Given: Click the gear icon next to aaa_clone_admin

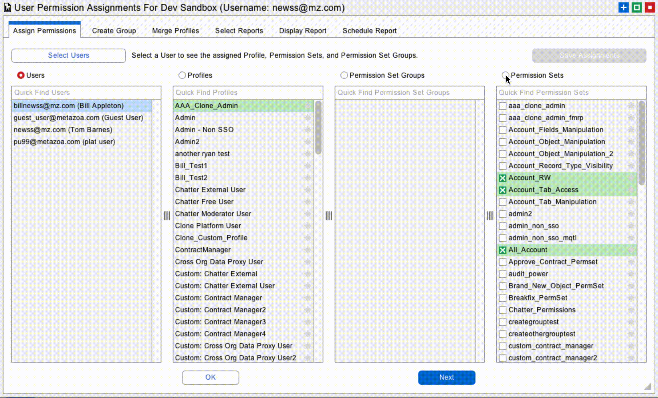Looking at the screenshot, I should [x=631, y=106].
